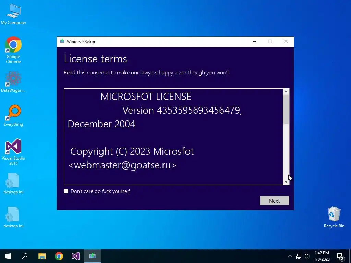Image resolution: width=351 pixels, height=263 pixels.
Task: Open Visual Studio from the taskbar
Action: point(76,256)
